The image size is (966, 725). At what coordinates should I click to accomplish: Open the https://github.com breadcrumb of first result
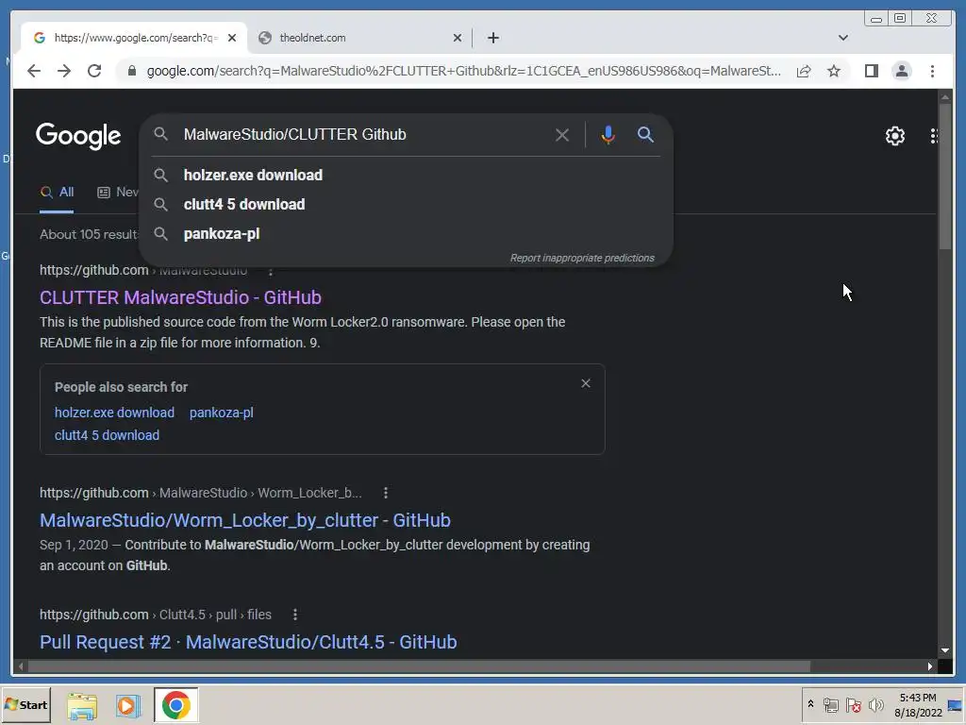click(93, 270)
